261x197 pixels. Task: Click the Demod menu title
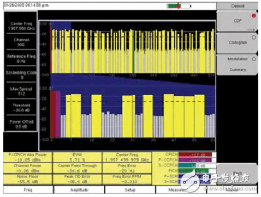point(238,6)
